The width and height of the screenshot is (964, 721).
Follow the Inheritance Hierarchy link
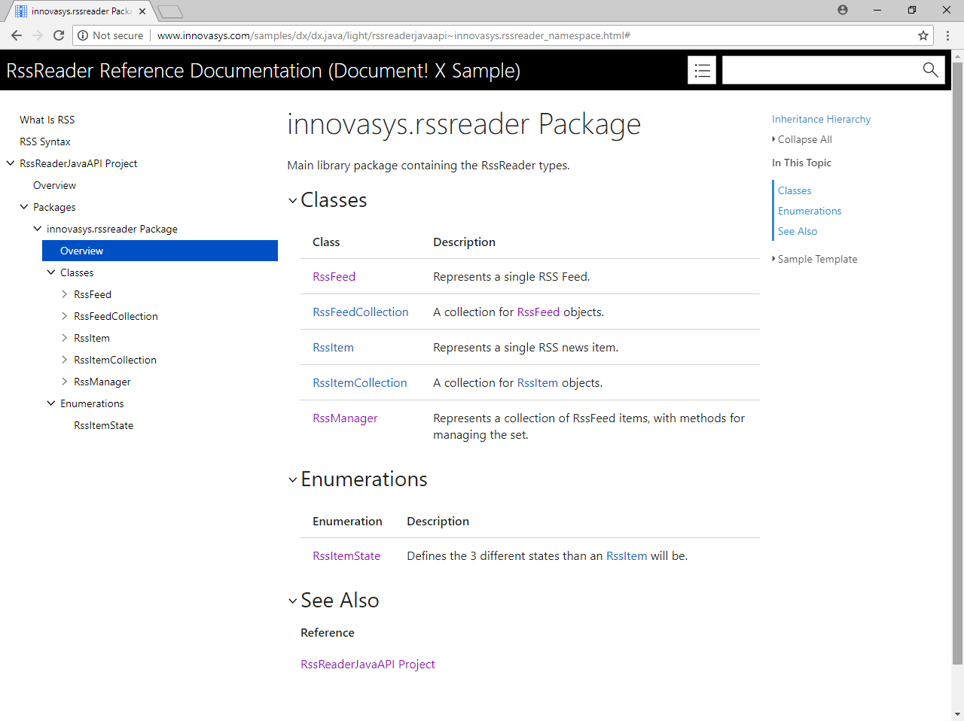point(821,119)
